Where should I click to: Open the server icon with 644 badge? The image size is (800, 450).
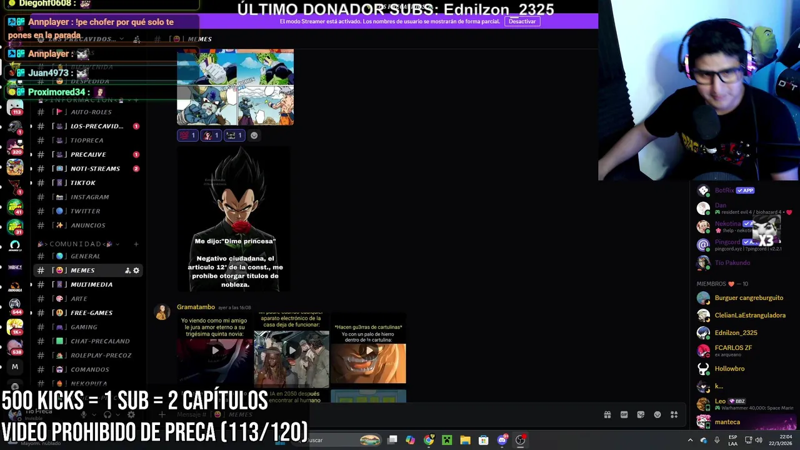click(x=15, y=307)
